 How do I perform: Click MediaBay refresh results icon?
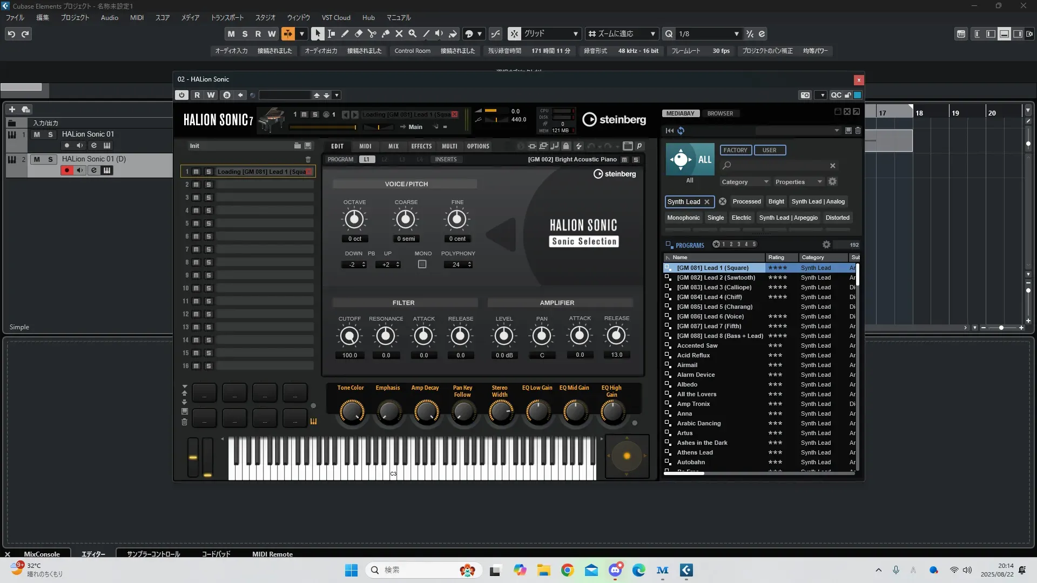681,131
